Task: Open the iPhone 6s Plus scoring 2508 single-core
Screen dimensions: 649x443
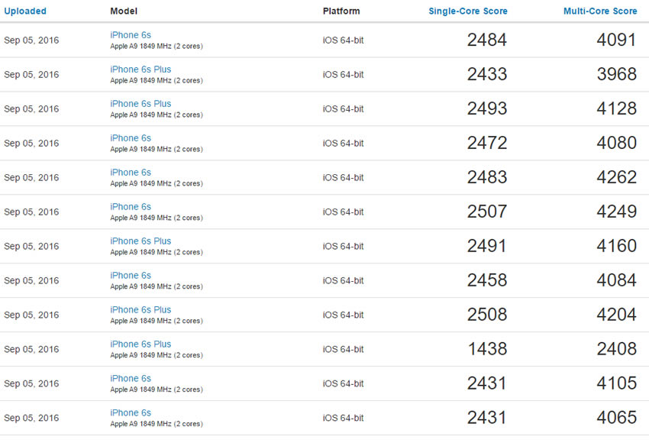Action: tap(140, 309)
